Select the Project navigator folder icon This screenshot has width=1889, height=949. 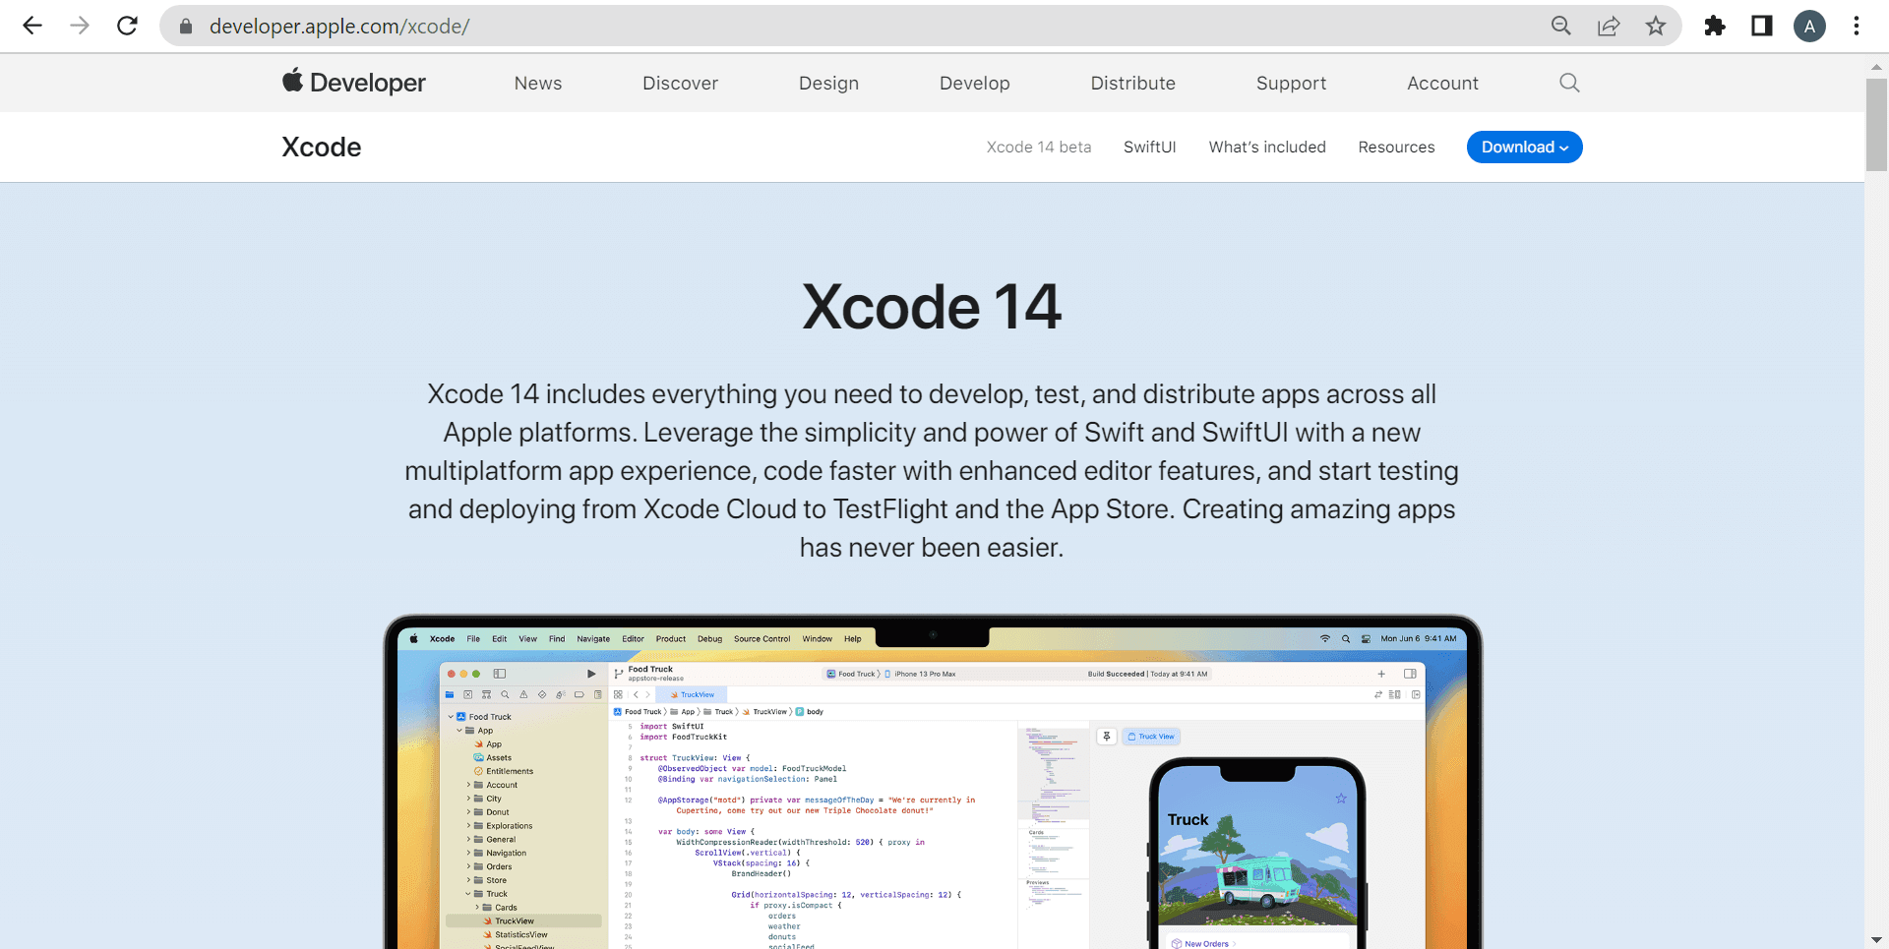point(450,694)
